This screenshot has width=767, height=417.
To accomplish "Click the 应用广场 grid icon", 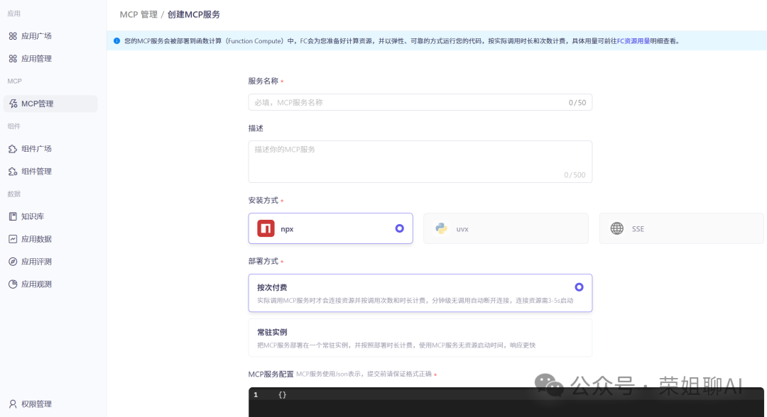I will point(14,35).
